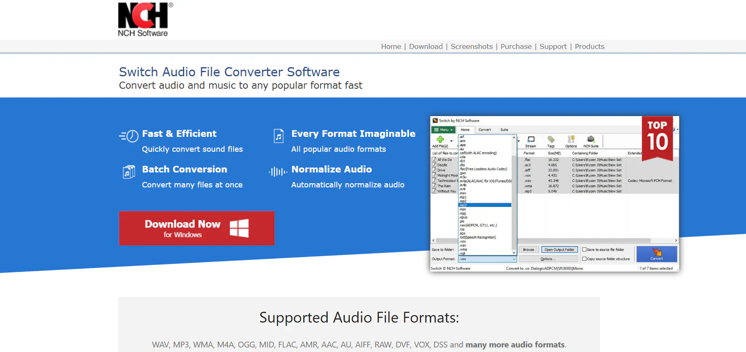
Task: Open the Download link in the site navigation
Action: 426,46
